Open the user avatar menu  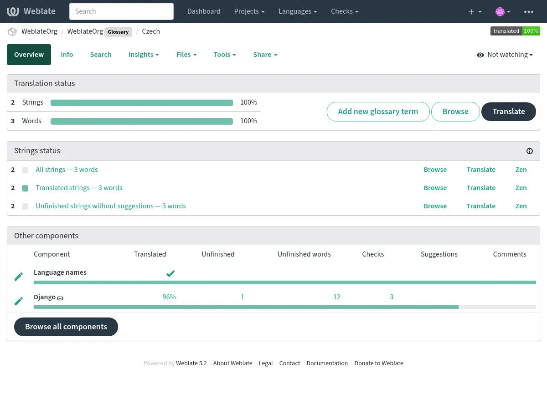click(503, 11)
